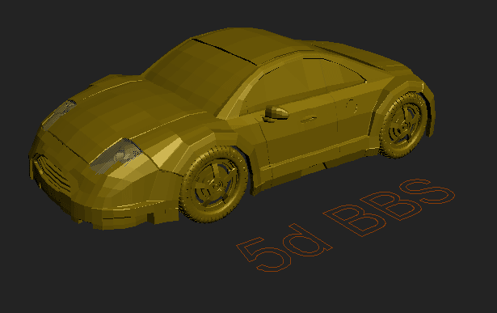
Task: Click the car's side mirror
Action: point(276,113)
